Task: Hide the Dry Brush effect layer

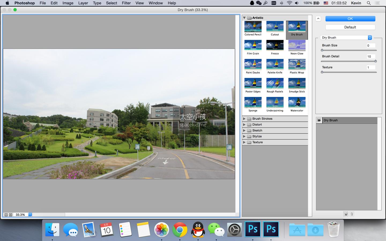Action: tap(319, 120)
